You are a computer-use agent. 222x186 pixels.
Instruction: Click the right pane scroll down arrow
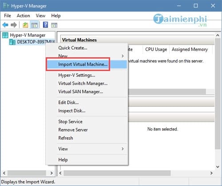click(218, 167)
